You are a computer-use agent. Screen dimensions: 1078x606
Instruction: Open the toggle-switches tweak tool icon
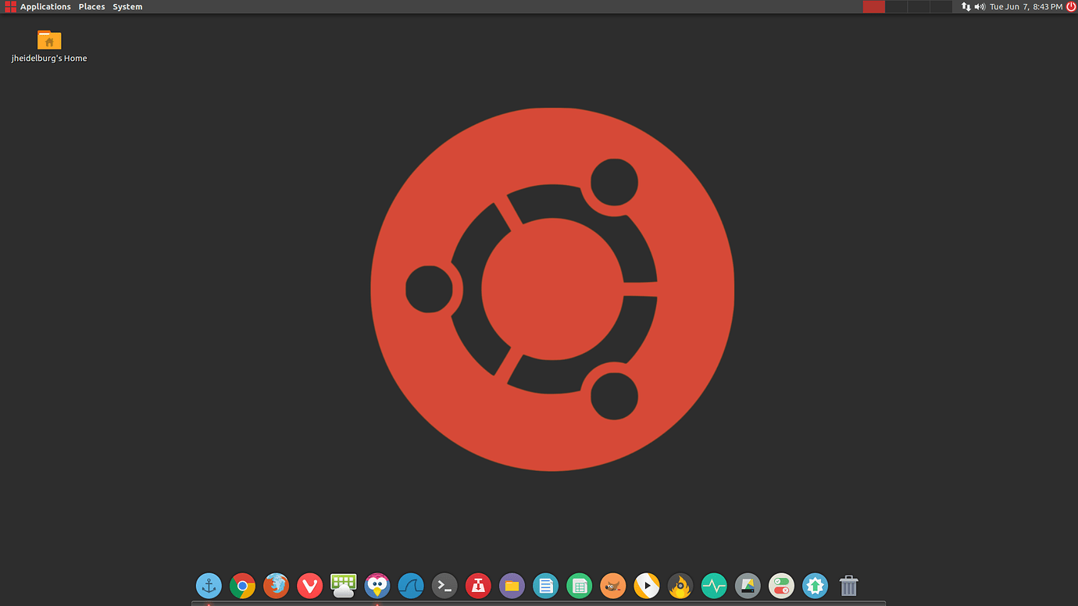(781, 585)
